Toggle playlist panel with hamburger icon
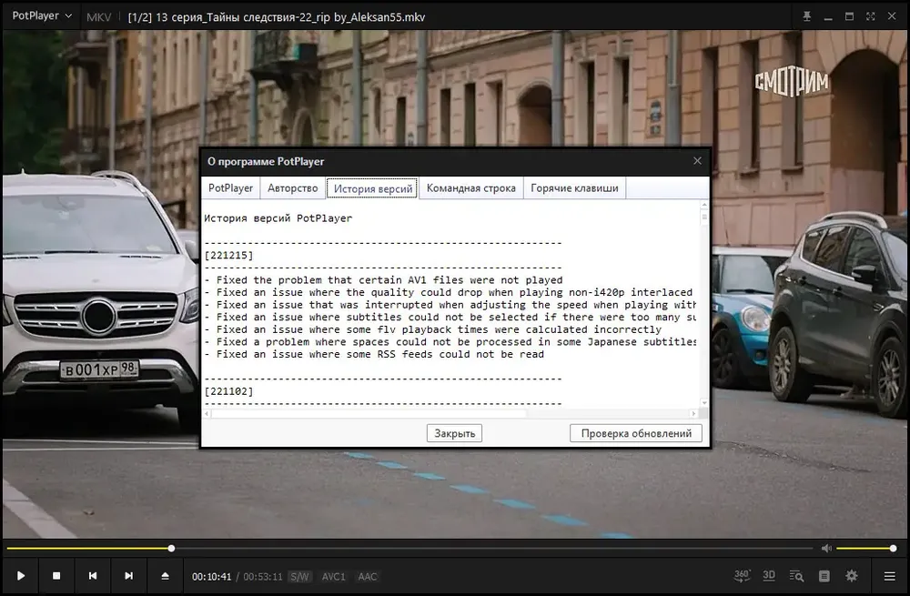This screenshot has width=910, height=596. pyautogui.click(x=890, y=576)
